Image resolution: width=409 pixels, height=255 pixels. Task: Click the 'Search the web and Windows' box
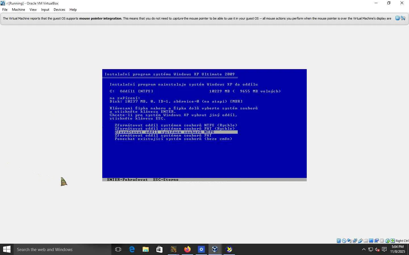62,249
